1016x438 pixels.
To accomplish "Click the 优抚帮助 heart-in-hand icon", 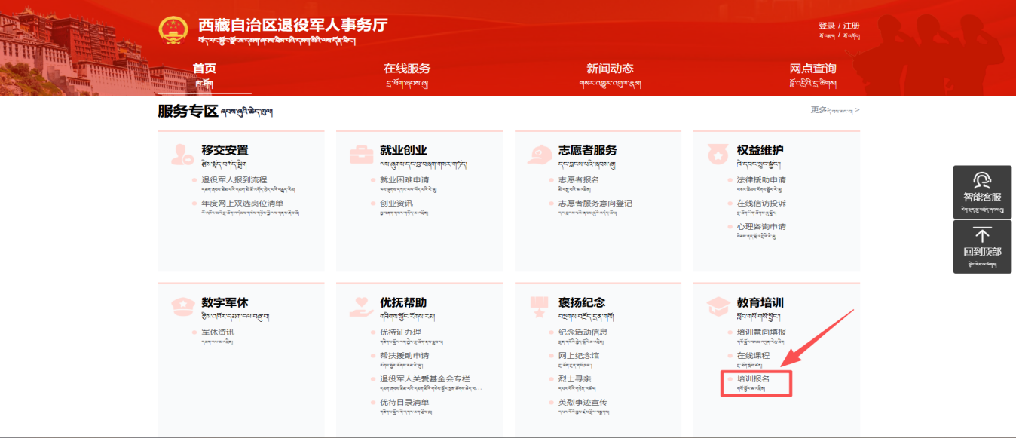I will tap(361, 307).
